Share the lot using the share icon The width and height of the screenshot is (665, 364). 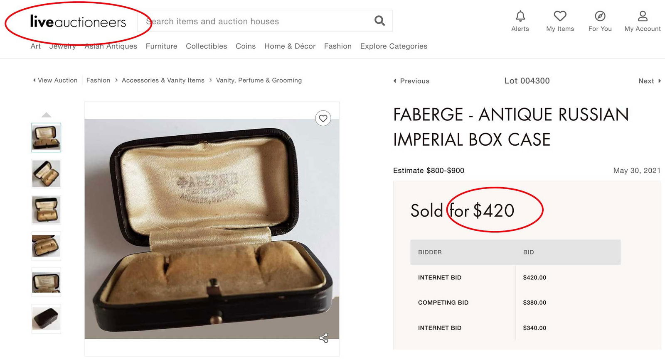coord(323,338)
